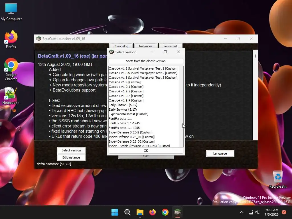Click default instance [b1.7.3] label
Image resolution: width=292 pixels, height=219 pixels.
pyautogui.click(x=54, y=164)
